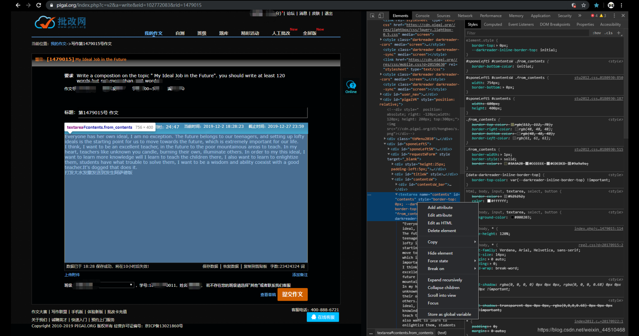Open swatch for border-left-color rgb(61, 61, 61)
Viewport: 639px width, 336px height.
[x=514, y=138]
